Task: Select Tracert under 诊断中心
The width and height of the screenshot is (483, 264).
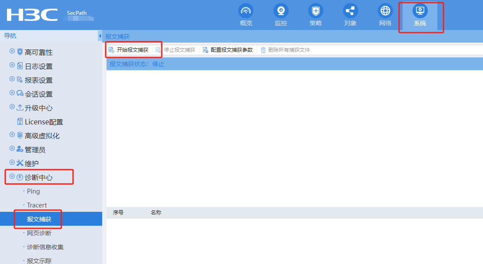Action: 37,205
